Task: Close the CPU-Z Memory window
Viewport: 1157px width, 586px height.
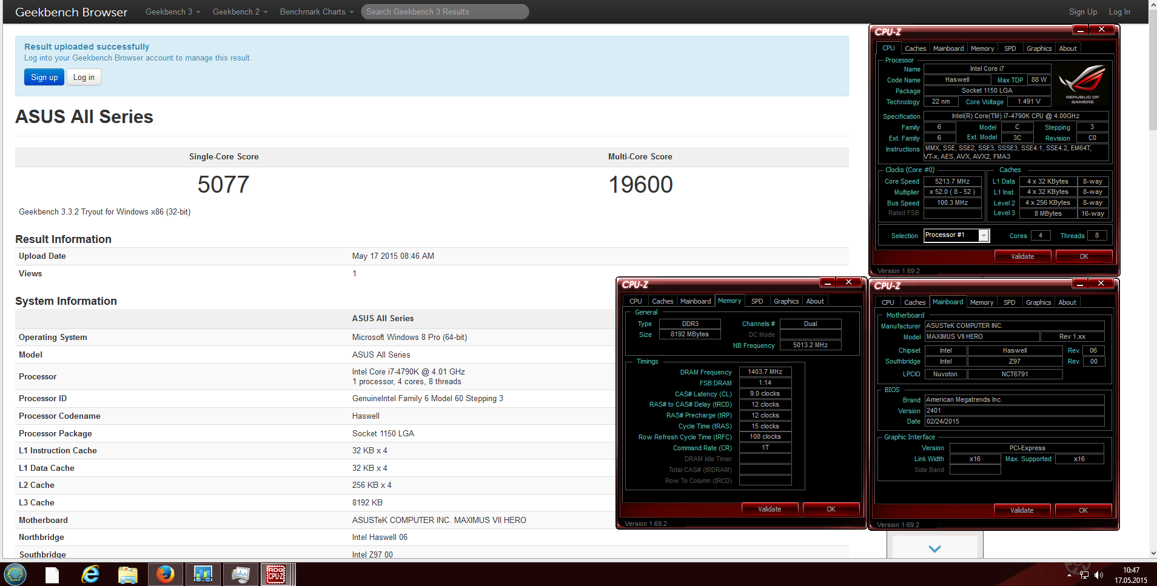Action: (849, 282)
